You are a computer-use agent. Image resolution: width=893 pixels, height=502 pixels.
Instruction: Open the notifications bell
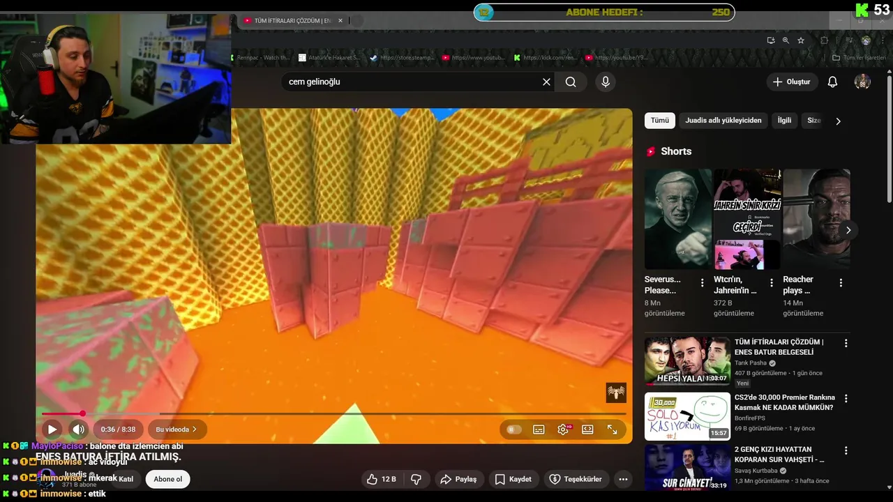point(832,82)
